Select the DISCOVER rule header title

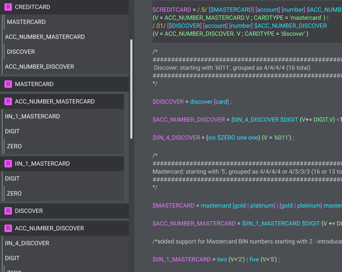click(x=29, y=211)
